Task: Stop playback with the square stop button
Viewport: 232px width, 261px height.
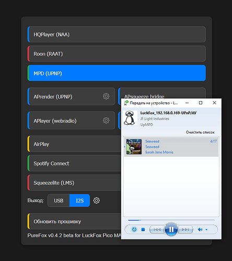Action: pos(143,230)
